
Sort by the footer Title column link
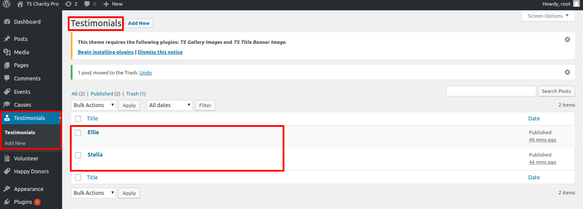click(92, 177)
